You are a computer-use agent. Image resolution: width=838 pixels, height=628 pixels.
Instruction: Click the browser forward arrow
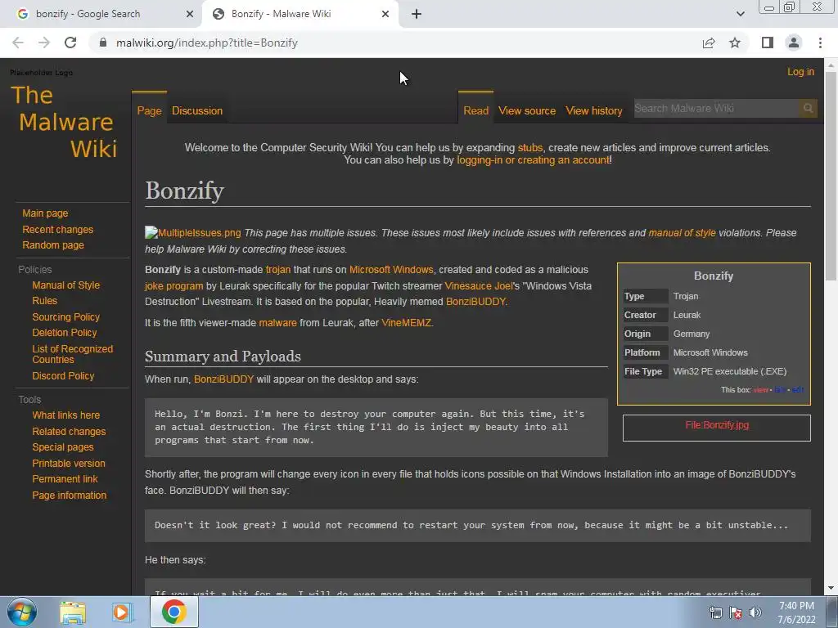click(x=44, y=43)
